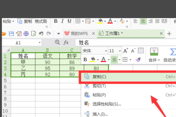
Task: Click the ribbon fill color bucket
Action: point(100,21)
